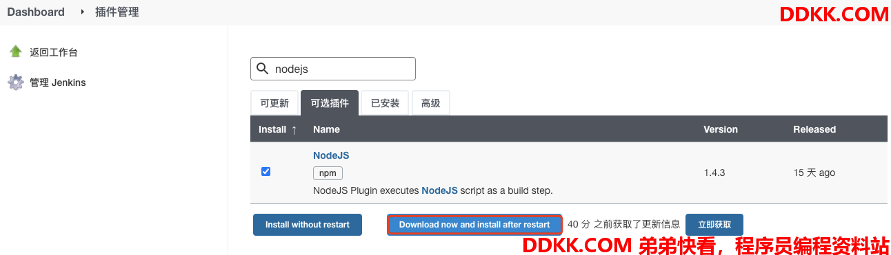Switch to the 已安装 tab

tap(385, 103)
